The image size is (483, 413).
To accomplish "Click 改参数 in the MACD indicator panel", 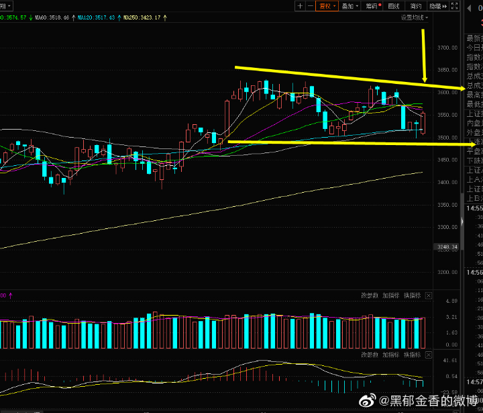I will [370, 355].
